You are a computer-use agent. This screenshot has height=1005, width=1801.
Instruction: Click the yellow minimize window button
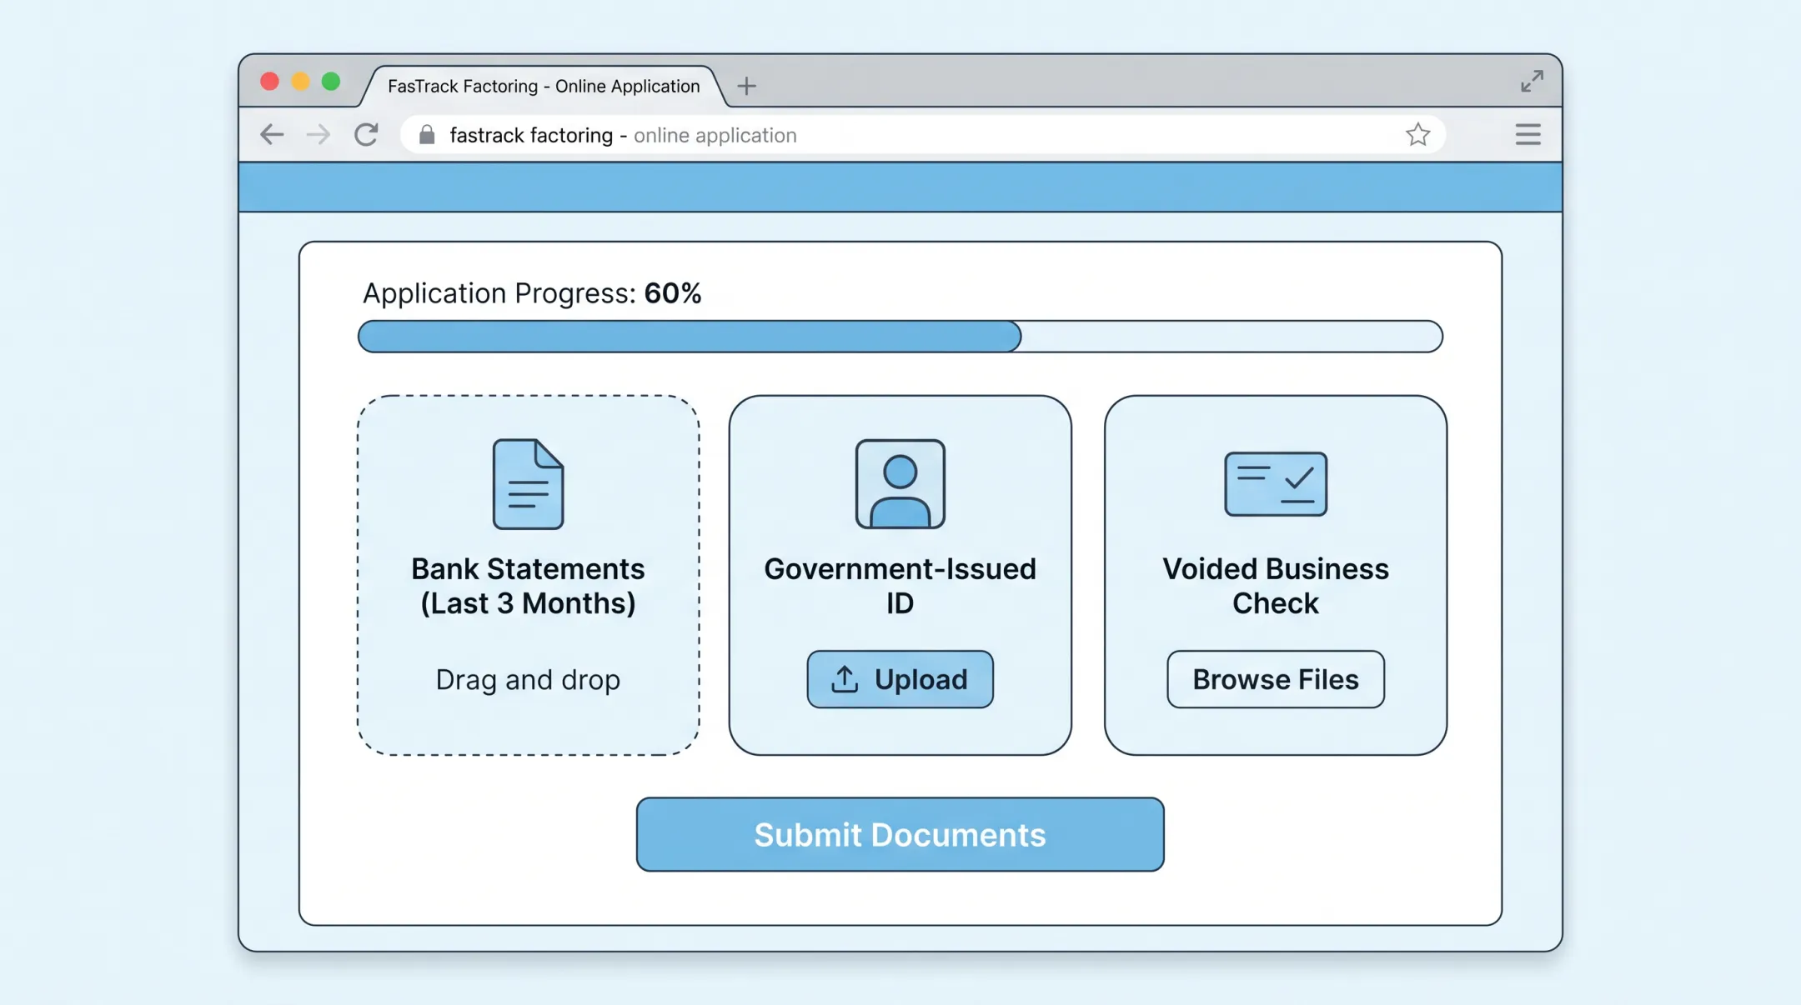(x=300, y=82)
